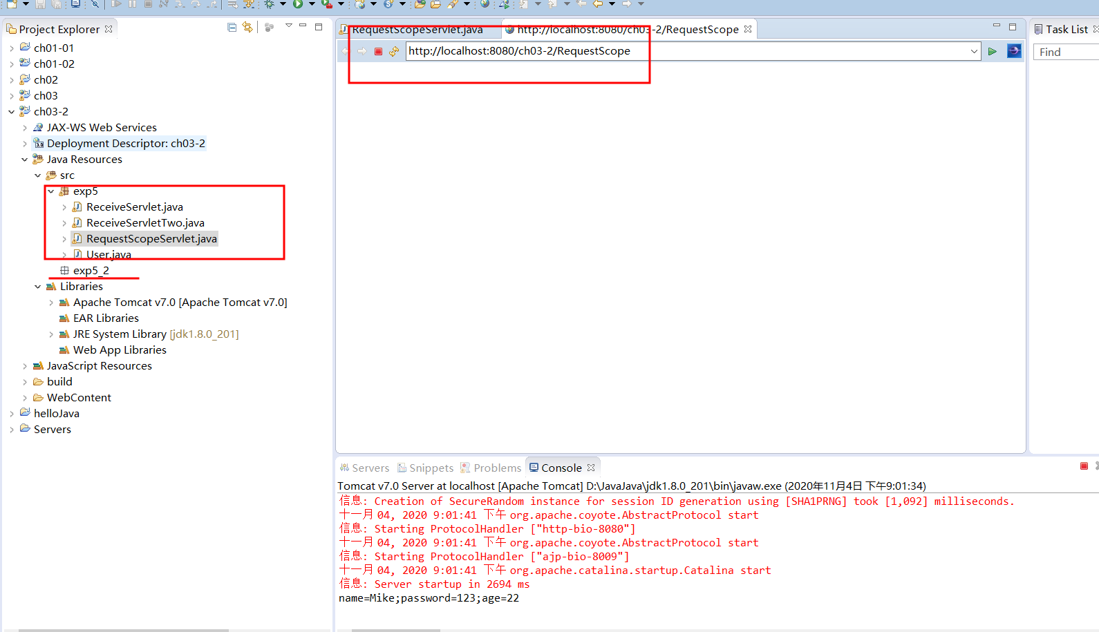Collapse the src folder

(38, 175)
